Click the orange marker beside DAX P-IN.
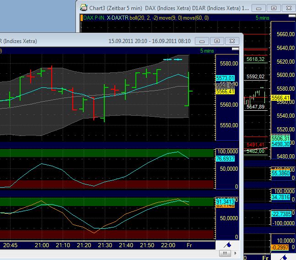This screenshot has width=296, height=260. [x=81, y=18]
